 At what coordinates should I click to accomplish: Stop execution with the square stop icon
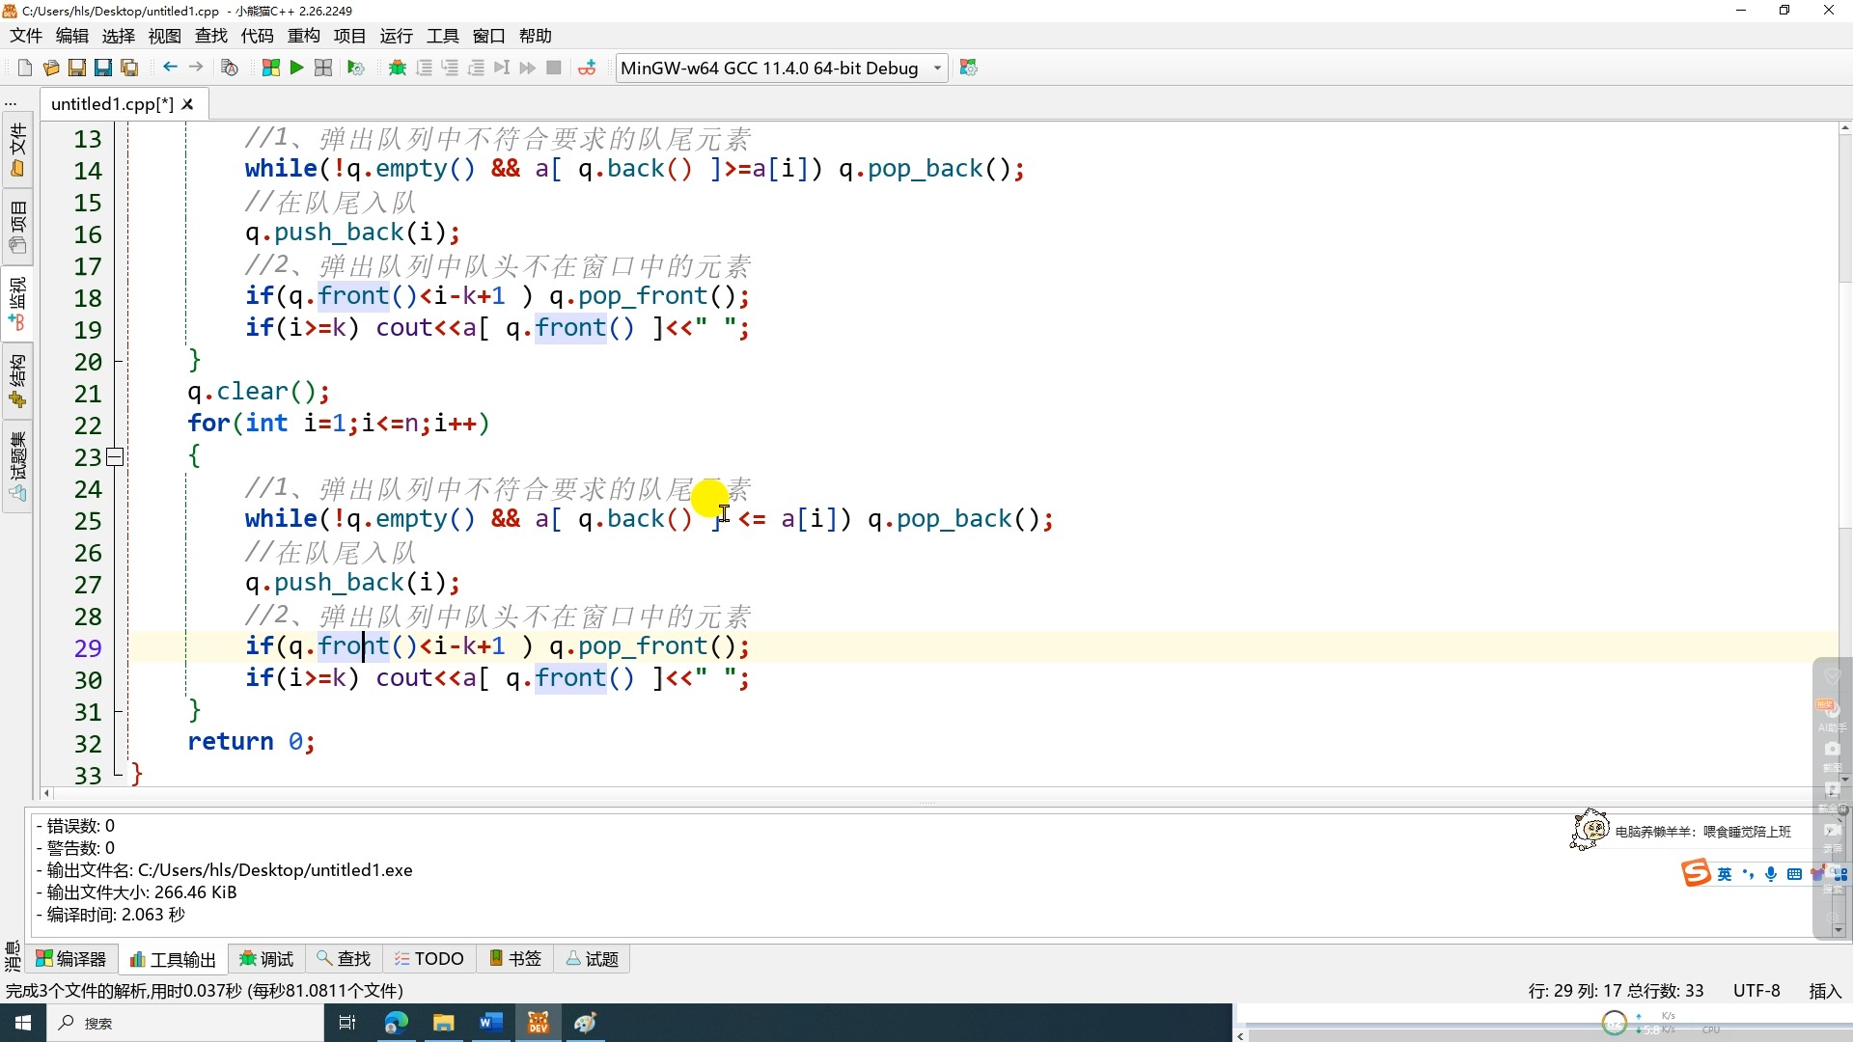pos(554,68)
